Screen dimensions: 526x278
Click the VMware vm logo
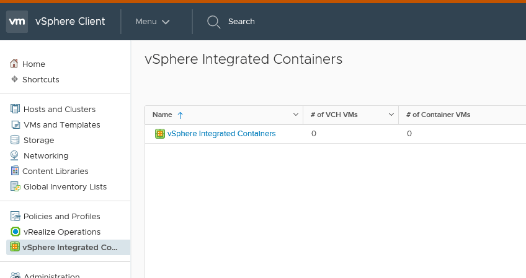click(x=17, y=22)
